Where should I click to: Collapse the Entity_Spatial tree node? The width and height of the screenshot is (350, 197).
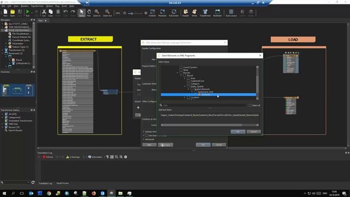pyautogui.click(x=185, y=86)
